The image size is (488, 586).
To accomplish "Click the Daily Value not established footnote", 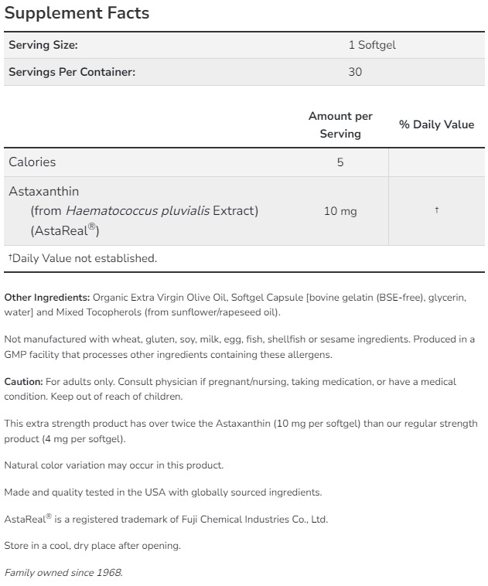I will point(83,258).
